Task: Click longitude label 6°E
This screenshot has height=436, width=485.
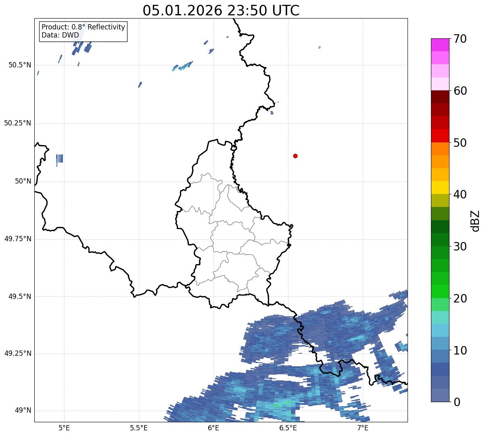Action: pos(213,428)
